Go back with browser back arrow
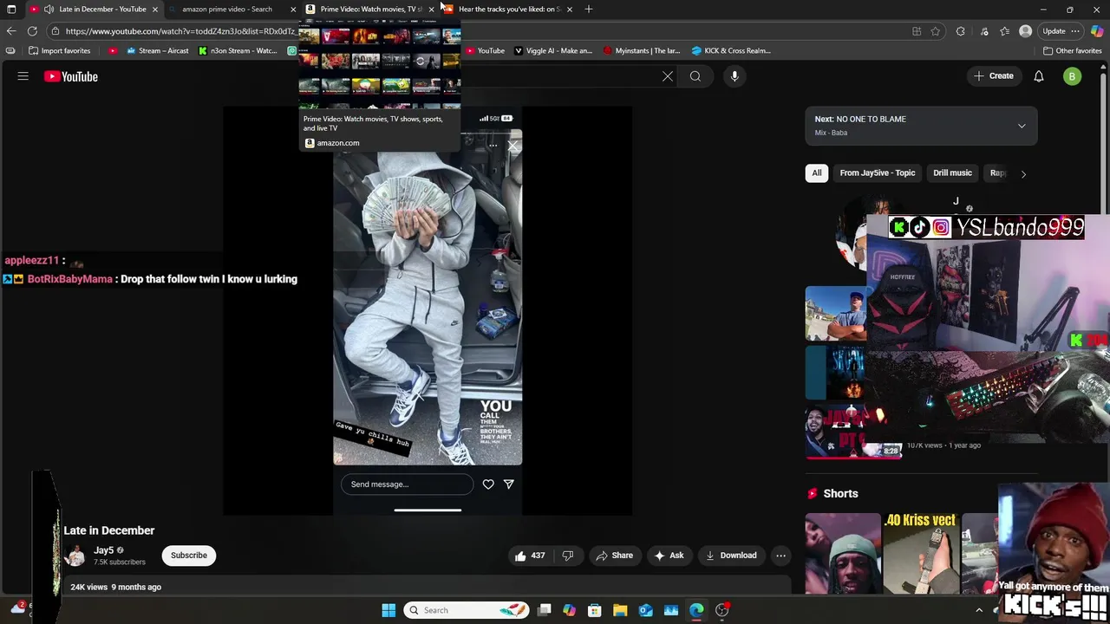 tap(11, 31)
